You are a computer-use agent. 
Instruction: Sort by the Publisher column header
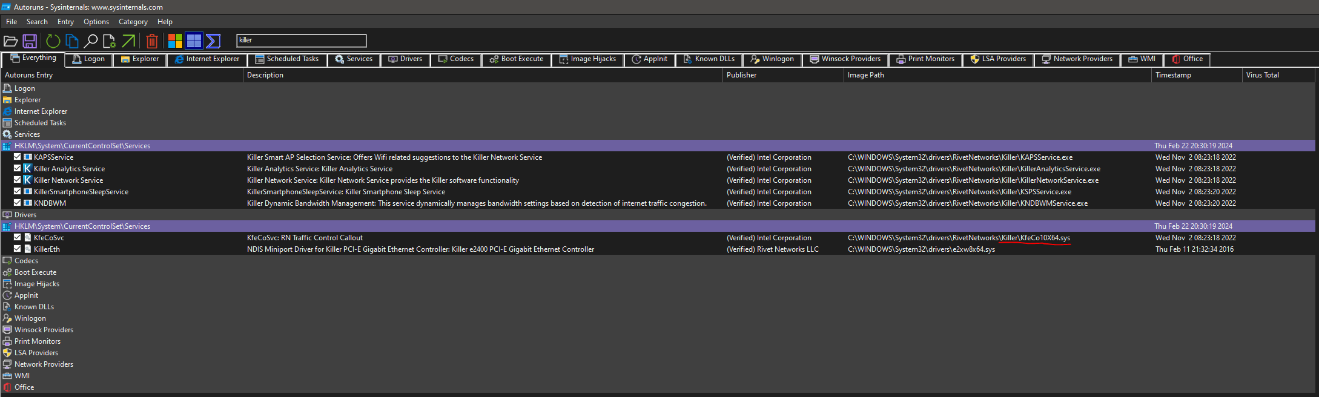741,75
